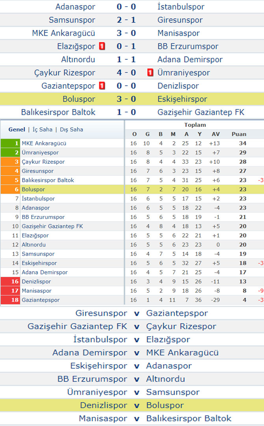Click the red card icon beside Elazığspor
264x426 pixels.
point(102,46)
